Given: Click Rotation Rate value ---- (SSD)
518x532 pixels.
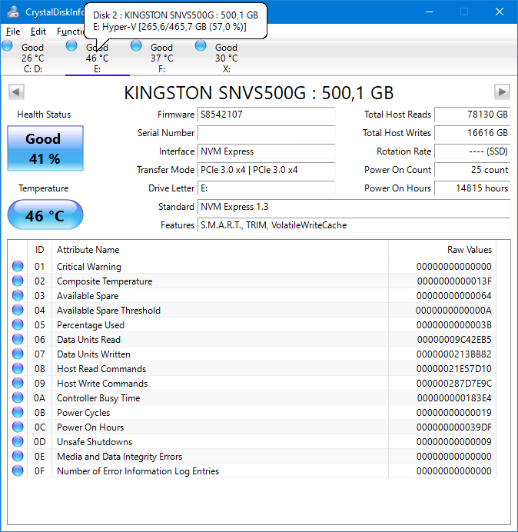Looking at the screenshot, I should [472, 151].
